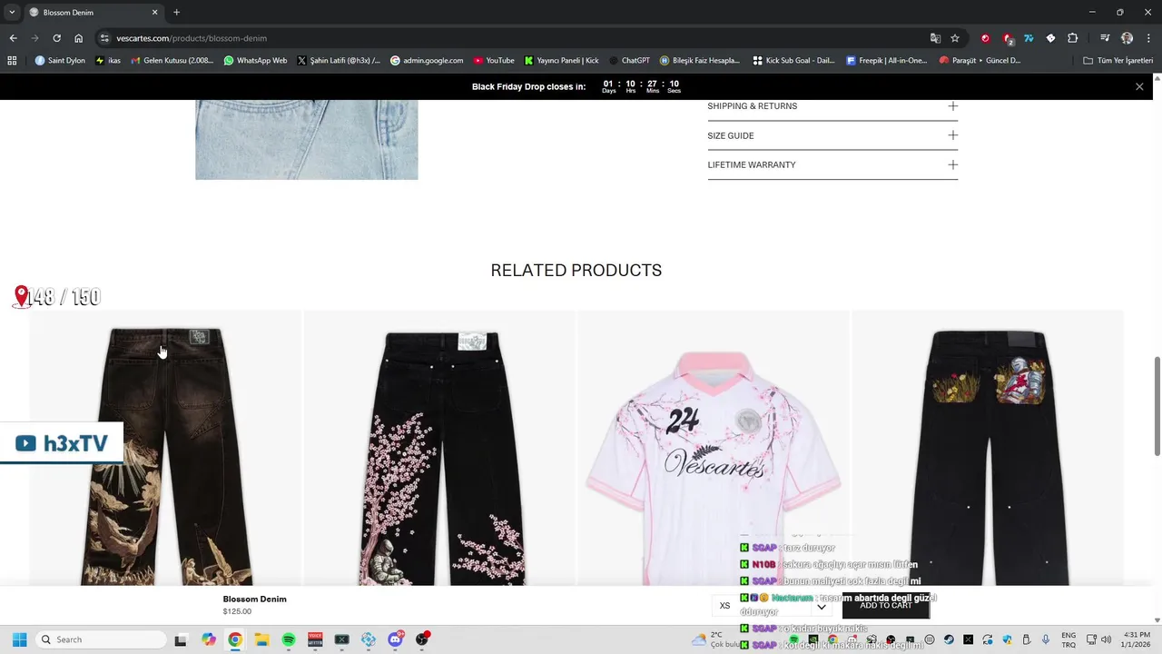
Task: Open the Tüm Yer İşaretleri folder
Action: point(1118,61)
